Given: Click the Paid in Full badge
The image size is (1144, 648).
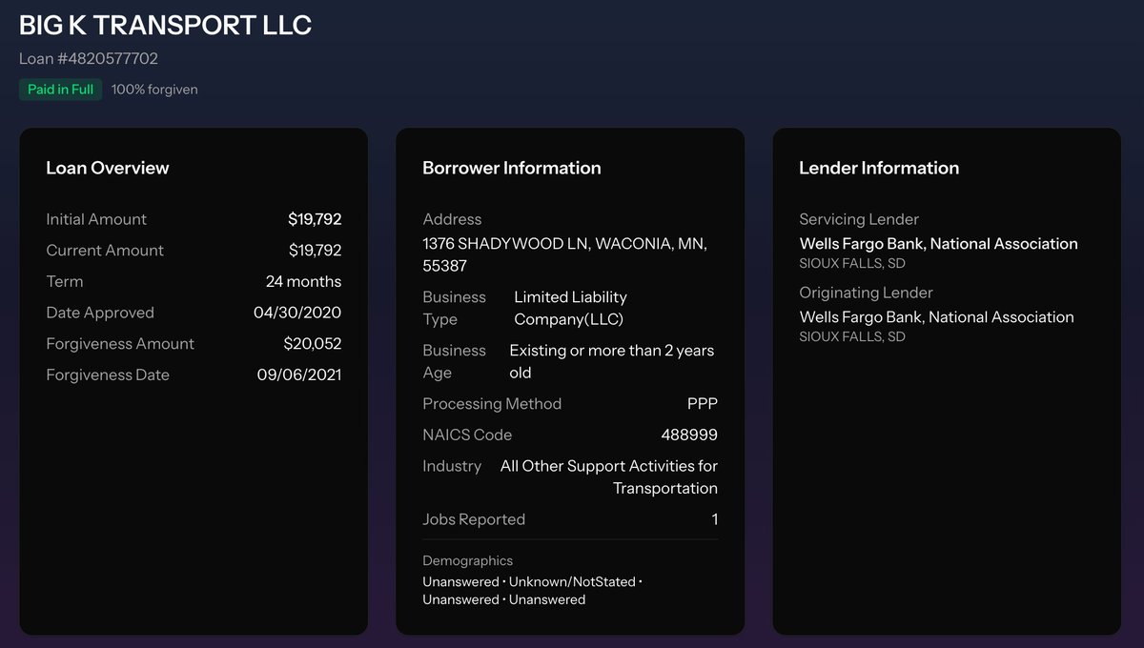Looking at the screenshot, I should pos(60,90).
